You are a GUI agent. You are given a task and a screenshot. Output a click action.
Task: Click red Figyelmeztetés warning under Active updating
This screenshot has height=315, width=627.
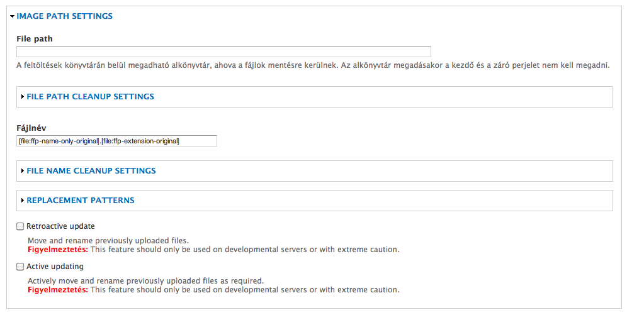click(x=58, y=290)
